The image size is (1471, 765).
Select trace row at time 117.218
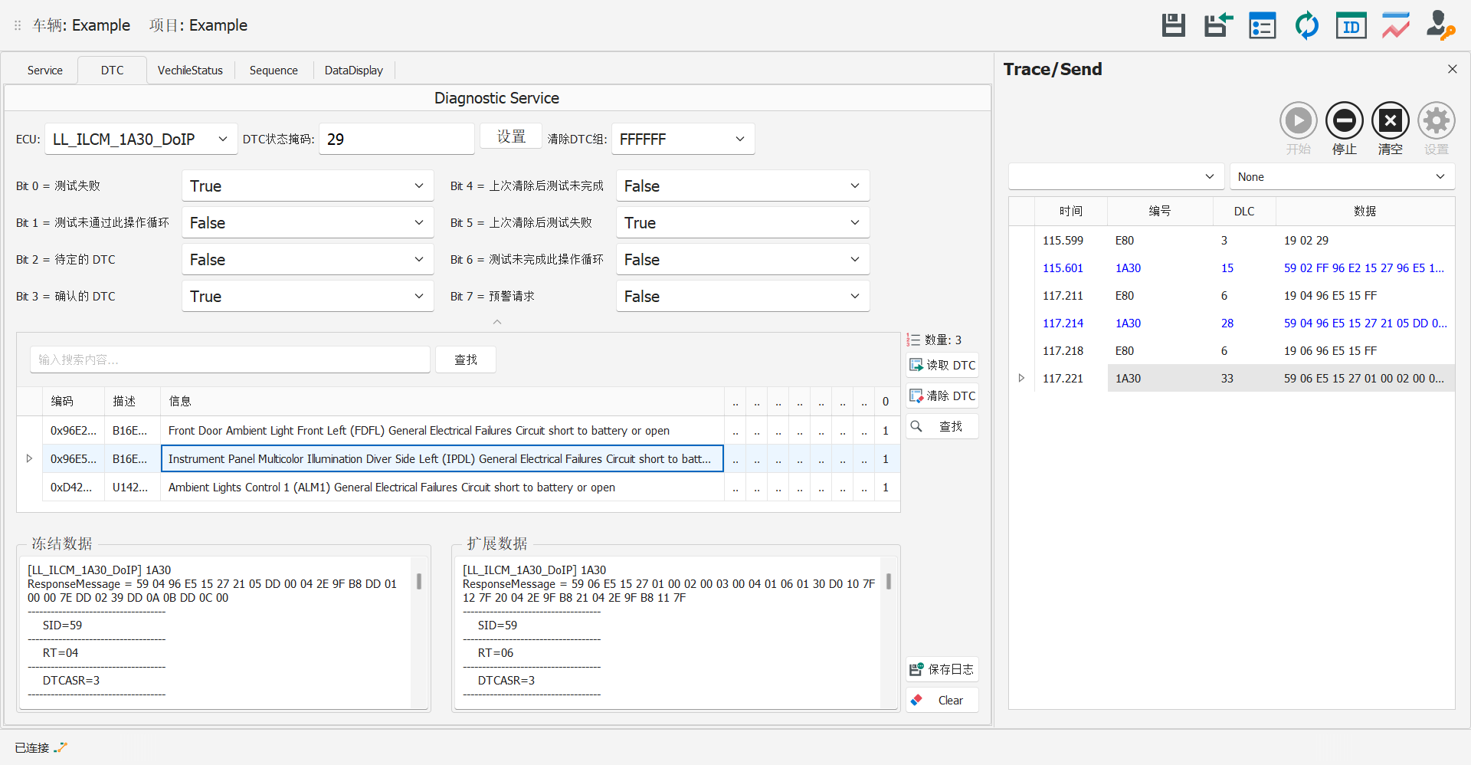1232,350
